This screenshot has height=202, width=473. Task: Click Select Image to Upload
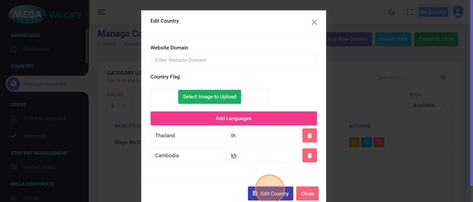pos(209,97)
